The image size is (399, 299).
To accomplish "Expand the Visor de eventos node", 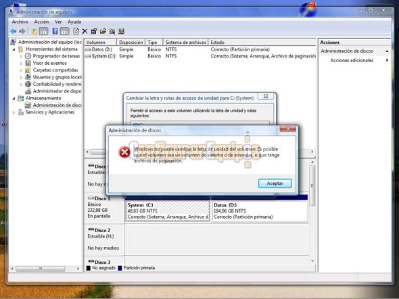I will [x=21, y=63].
